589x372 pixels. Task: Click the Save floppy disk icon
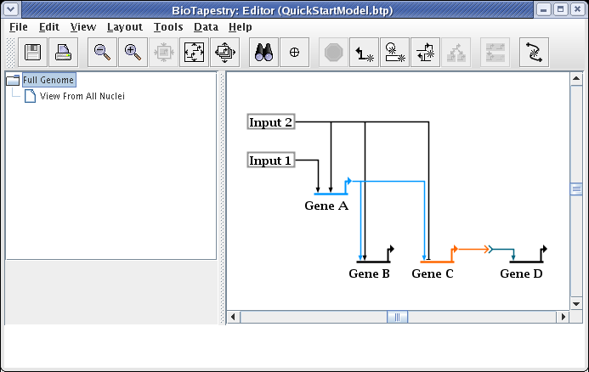click(x=34, y=53)
